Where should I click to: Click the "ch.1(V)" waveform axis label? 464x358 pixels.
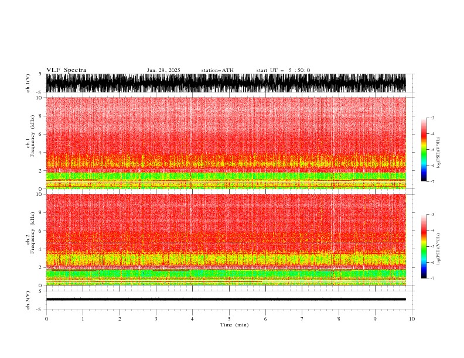point(28,83)
